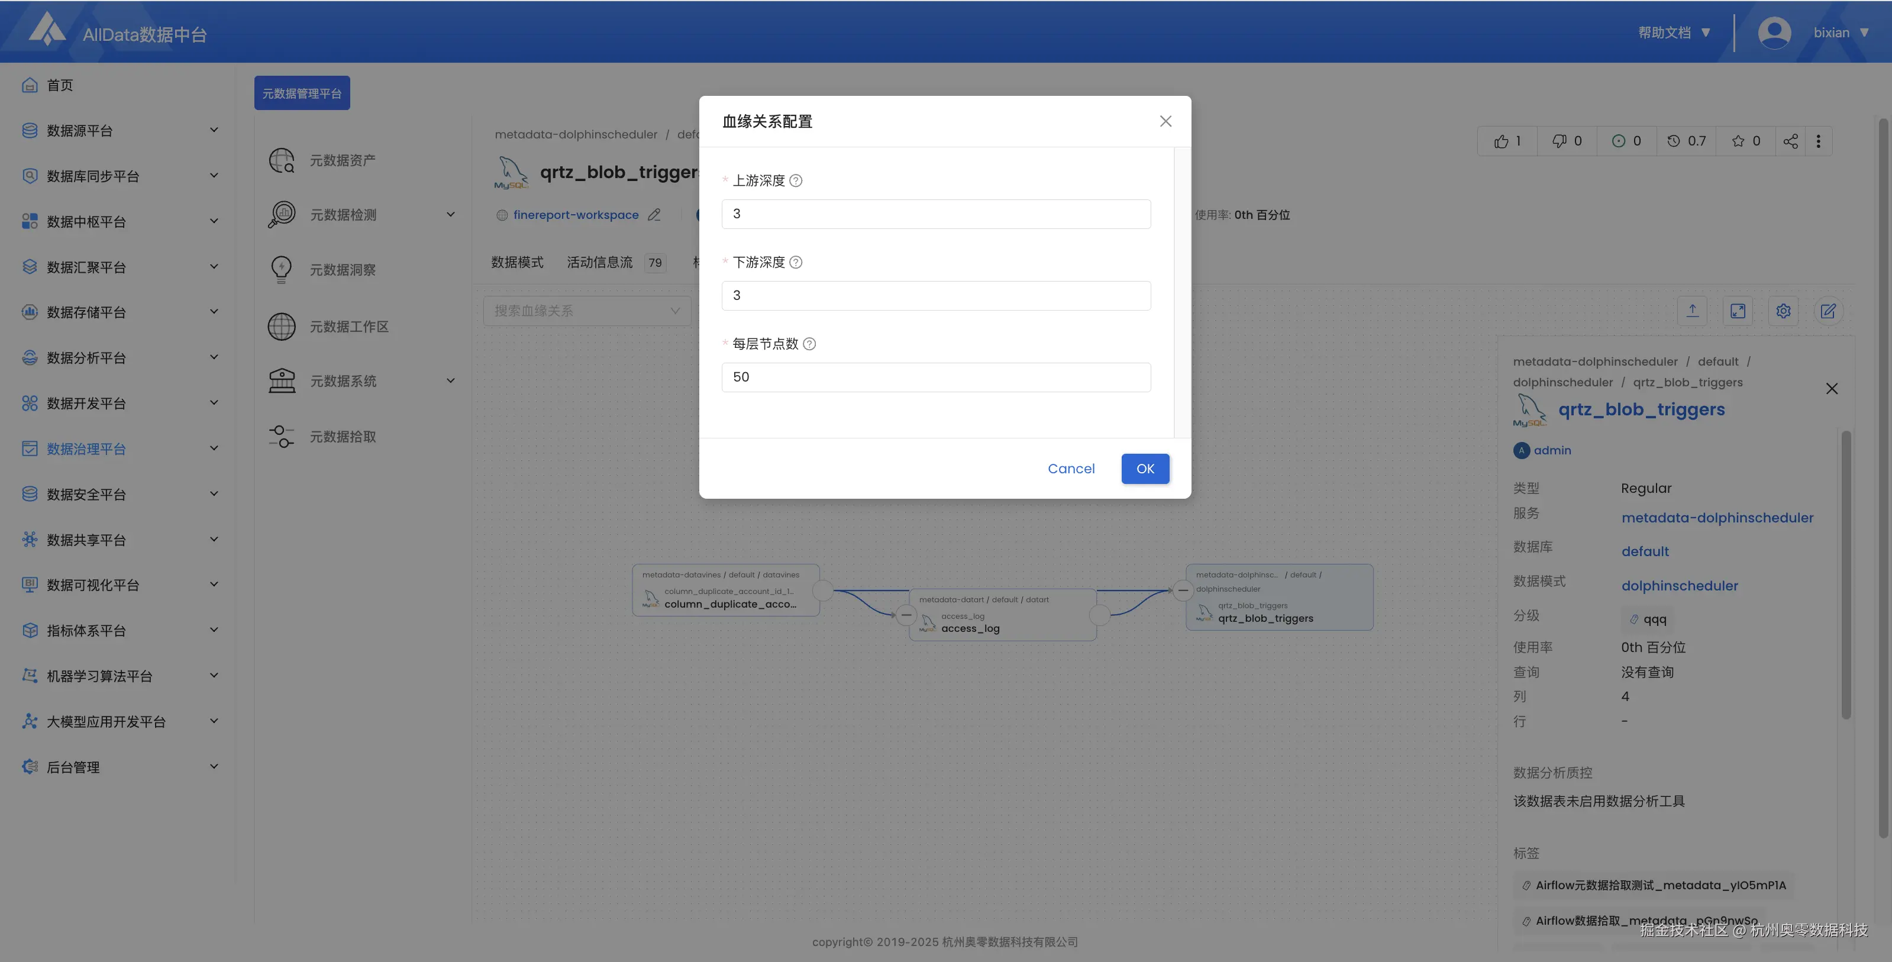
Task: Click the Cancel button
Action: [x=1070, y=469]
